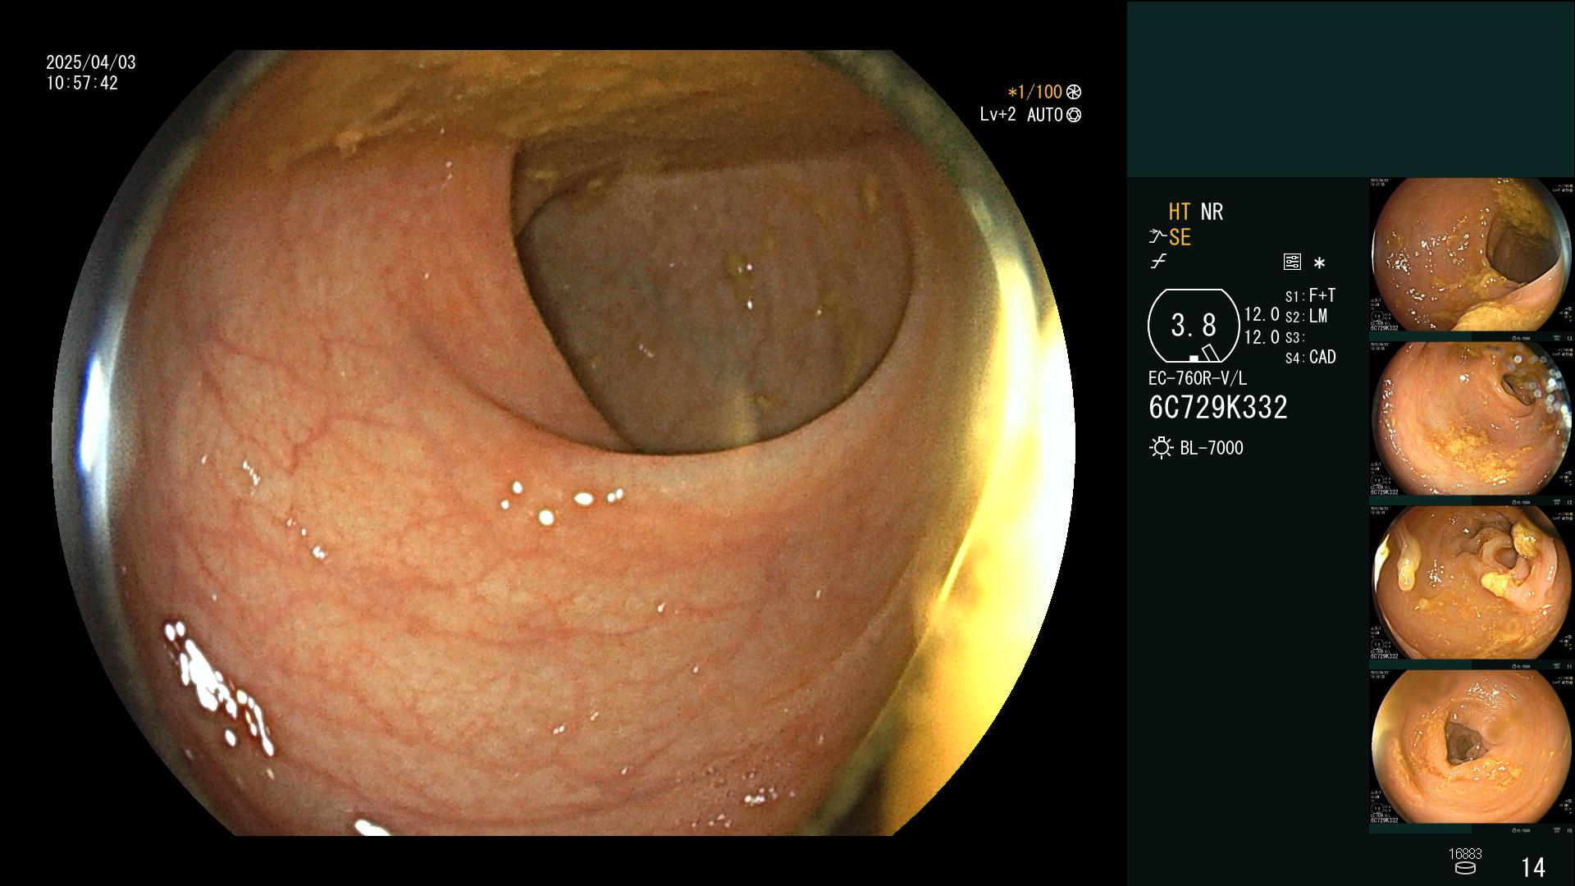Screen dimensions: 1575x886
Task: Click the Lv+2 brightness level text
Action: pyautogui.click(x=997, y=115)
